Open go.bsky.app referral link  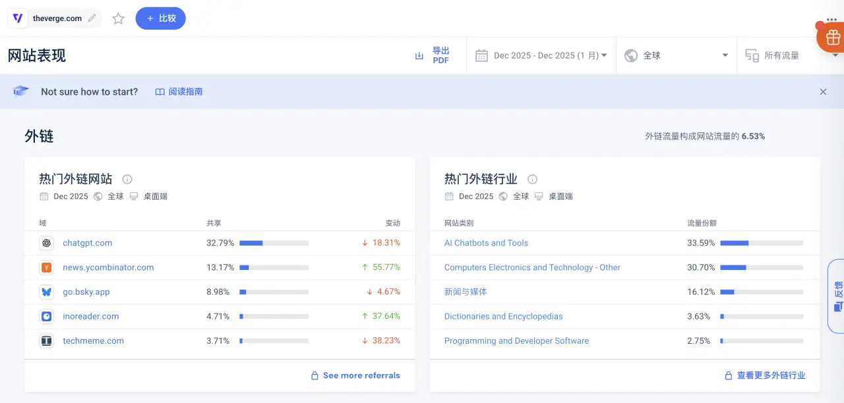(x=86, y=292)
